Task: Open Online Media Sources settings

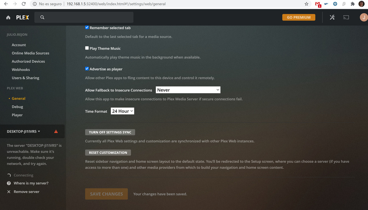Action: [31, 53]
